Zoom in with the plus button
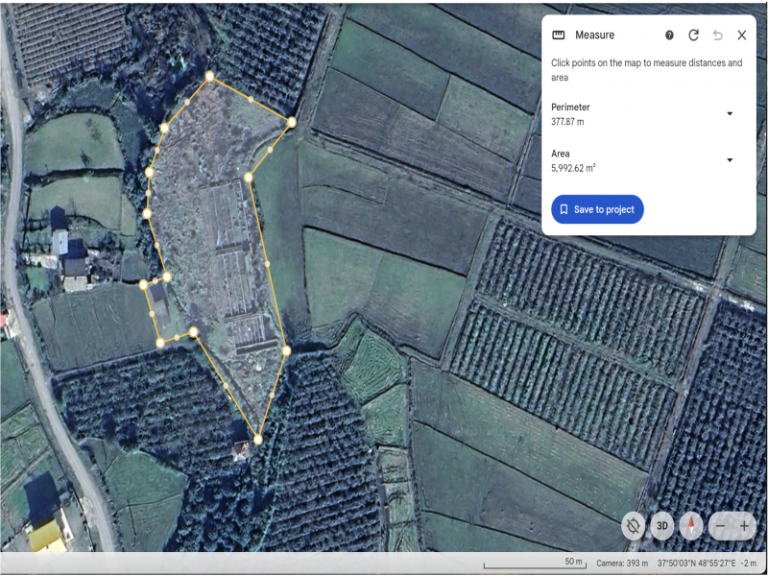768x576 pixels. [x=744, y=525]
